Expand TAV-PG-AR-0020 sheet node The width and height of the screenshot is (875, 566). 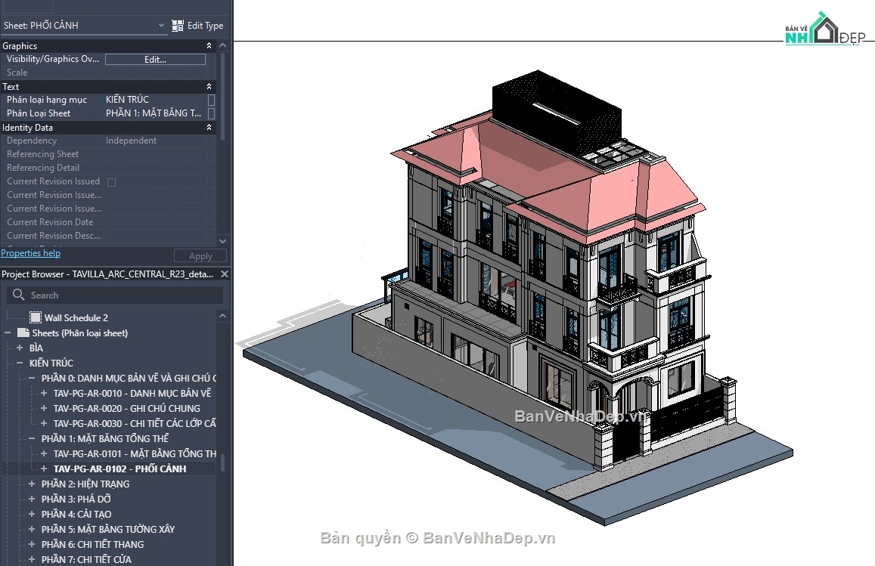(x=44, y=408)
